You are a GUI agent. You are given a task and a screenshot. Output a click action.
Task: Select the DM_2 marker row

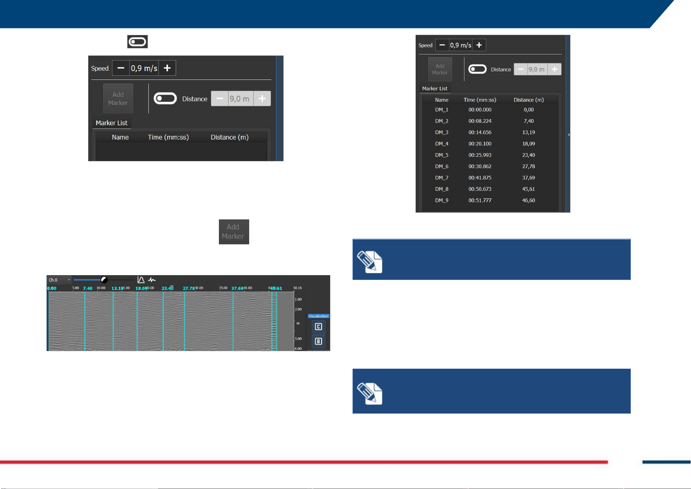click(490, 121)
